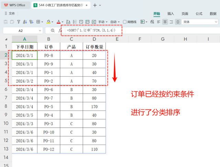Apply cell borders icon
The height and width of the screenshot is (167, 220).
[x=38, y=22]
